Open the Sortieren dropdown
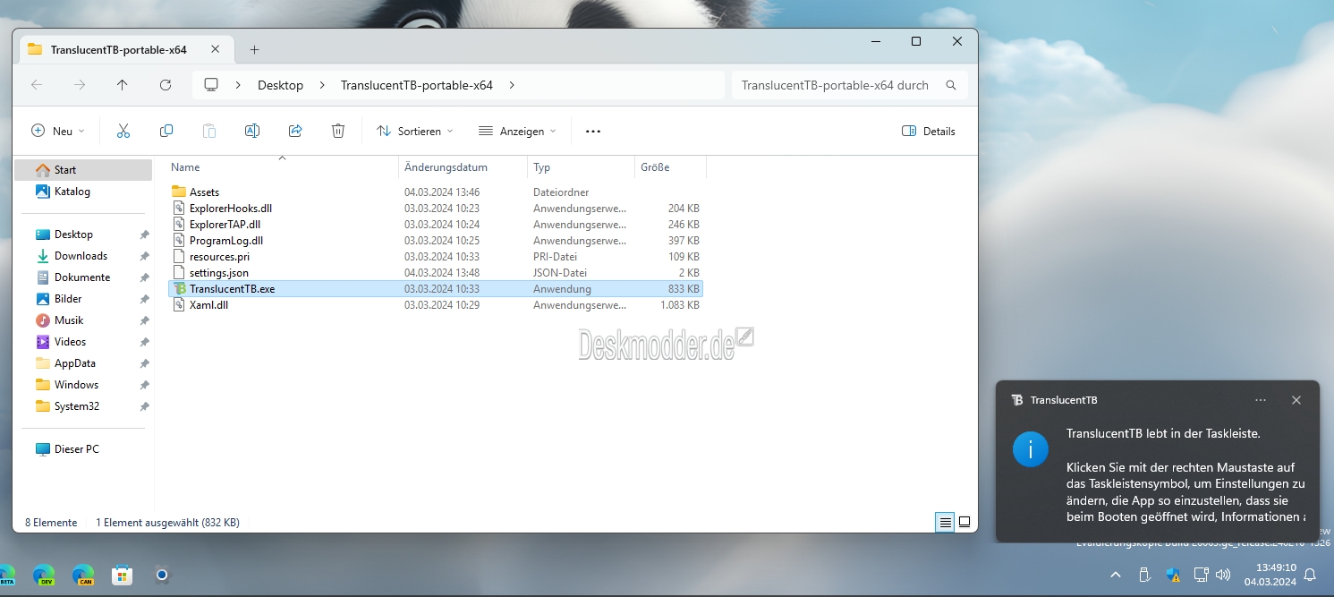Viewport: 1334px width, 597px height. pos(415,131)
